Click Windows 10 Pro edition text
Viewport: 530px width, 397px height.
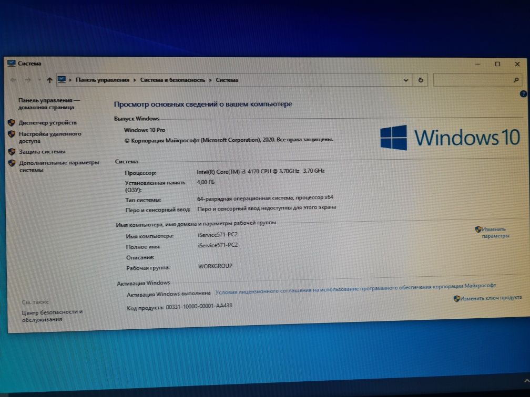[145, 130]
